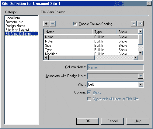Select Design Notes category
This screenshot has width=153, height=129.
pyautogui.click(x=15, y=26)
